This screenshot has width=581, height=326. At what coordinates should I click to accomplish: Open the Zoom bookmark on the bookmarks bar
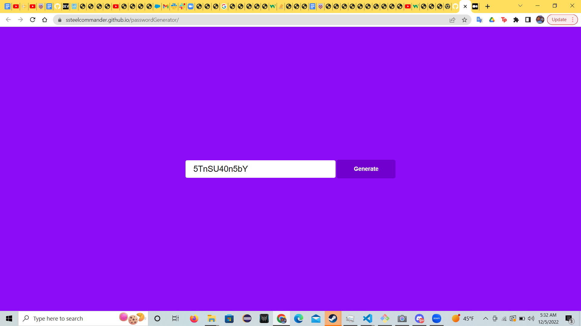191,6
